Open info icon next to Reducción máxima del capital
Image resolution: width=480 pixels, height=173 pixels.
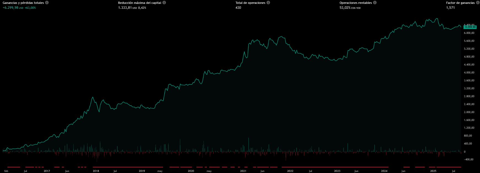[164, 3]
